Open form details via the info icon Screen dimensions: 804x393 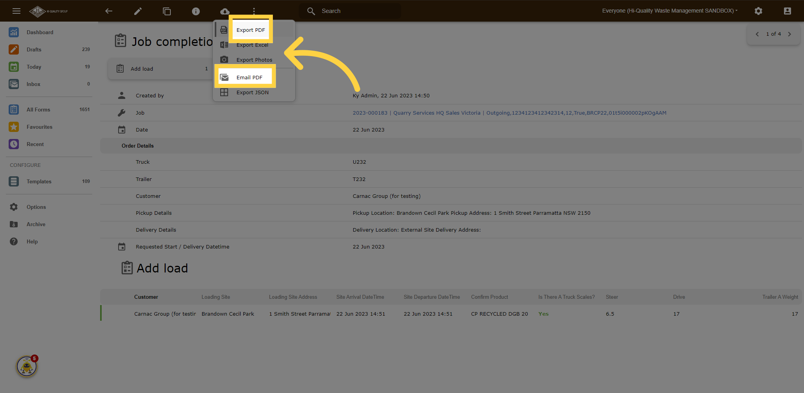pos(196,11)
